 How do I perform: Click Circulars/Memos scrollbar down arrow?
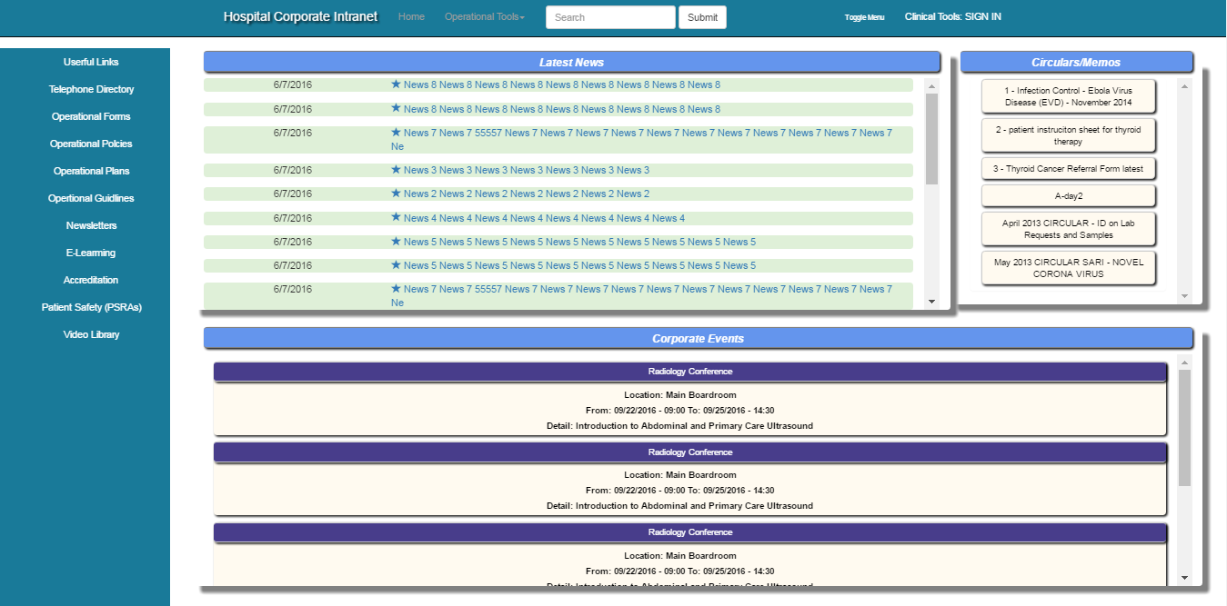click(x=1184, y=296)
